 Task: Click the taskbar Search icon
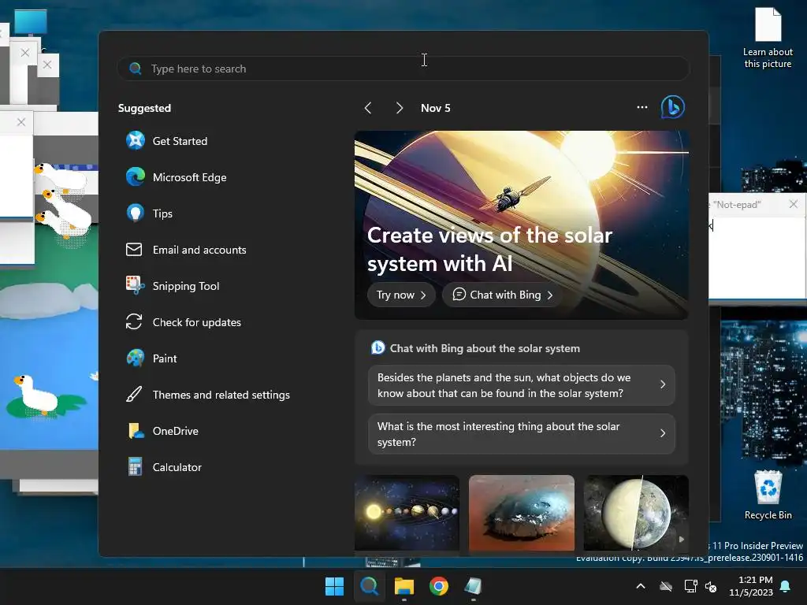click(x=369, y=586)
